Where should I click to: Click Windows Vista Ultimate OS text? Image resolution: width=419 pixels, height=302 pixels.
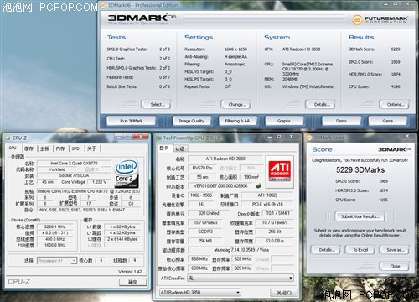(x=308, y=86)
